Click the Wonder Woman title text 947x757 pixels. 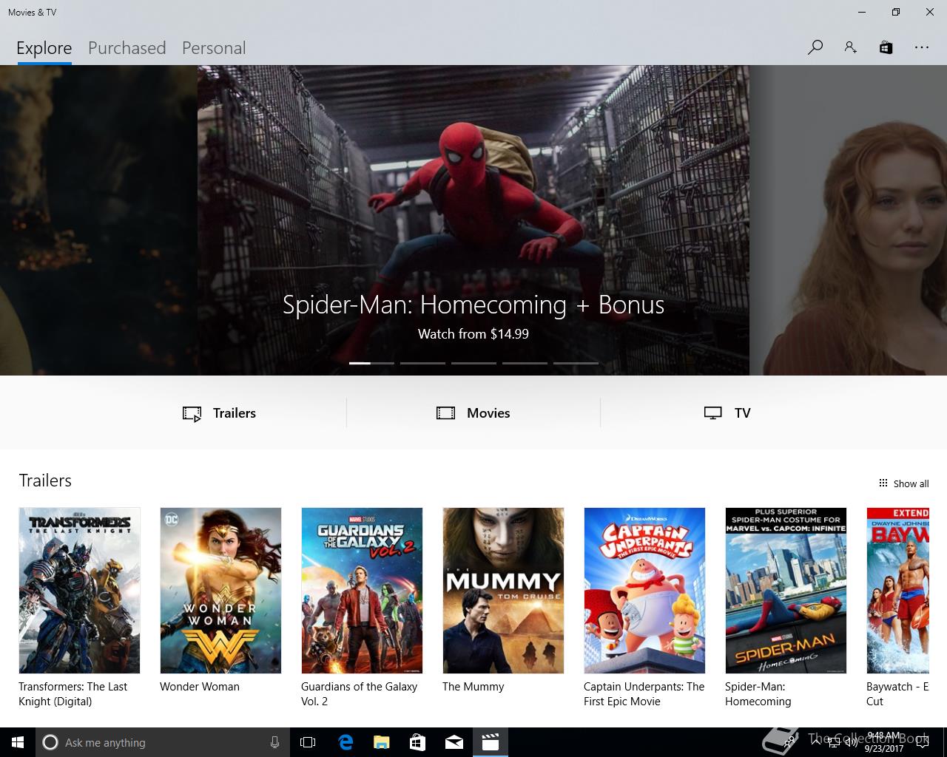click(x=200, y=687)
